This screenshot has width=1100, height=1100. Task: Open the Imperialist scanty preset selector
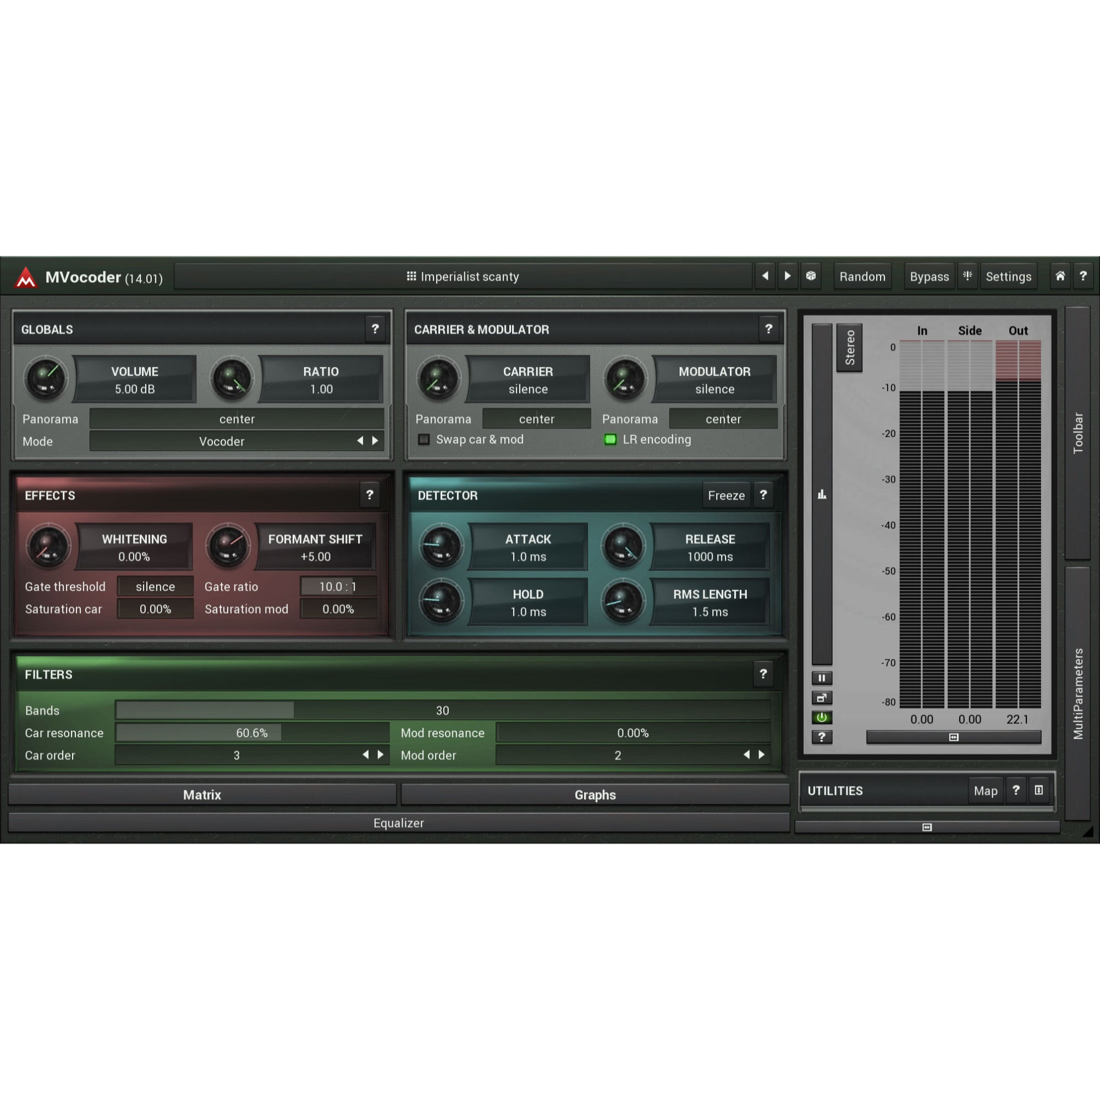[x=463, y=276]
